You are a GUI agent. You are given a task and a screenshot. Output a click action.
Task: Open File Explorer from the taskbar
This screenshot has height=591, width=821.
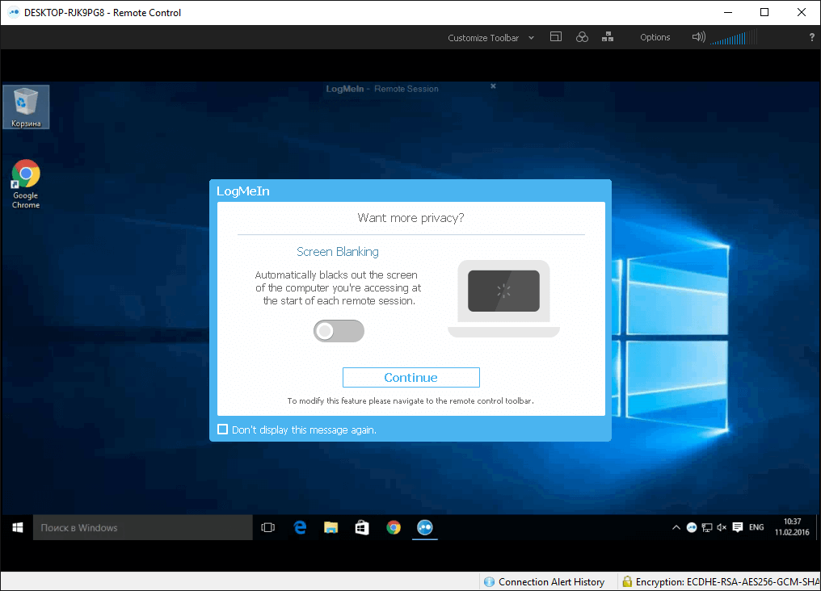point(331,528)
